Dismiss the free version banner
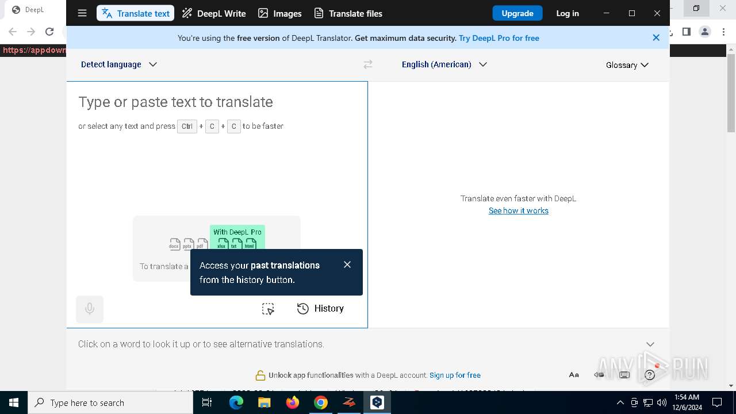 (656, 37)
